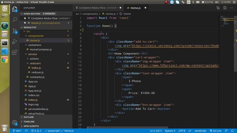Open VS Code icon in Ubuntu dock
The image size is (237, 133).
point(5,52)
